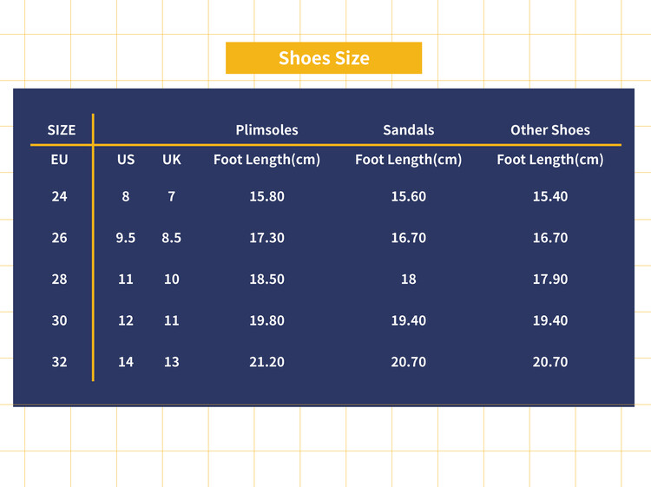Click EU size 26 cell
Viewport: 651px width, 487px height.
pyautogui.click(x=59, y=238)
